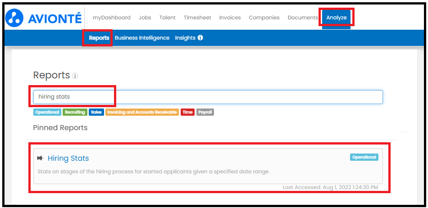Screen dimensions: 428x208
Task: Open the myDashboard menu
Action: click(111, 18)
